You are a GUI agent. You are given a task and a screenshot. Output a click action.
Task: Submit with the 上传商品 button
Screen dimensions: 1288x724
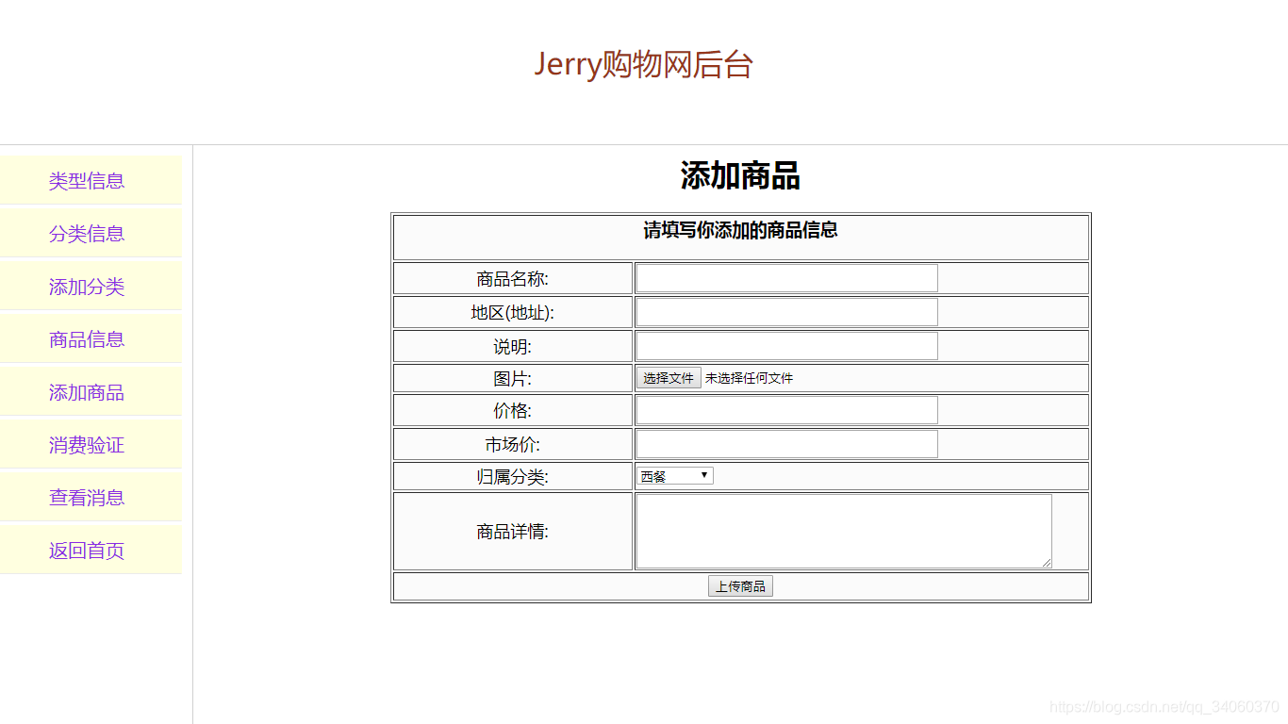740,586
